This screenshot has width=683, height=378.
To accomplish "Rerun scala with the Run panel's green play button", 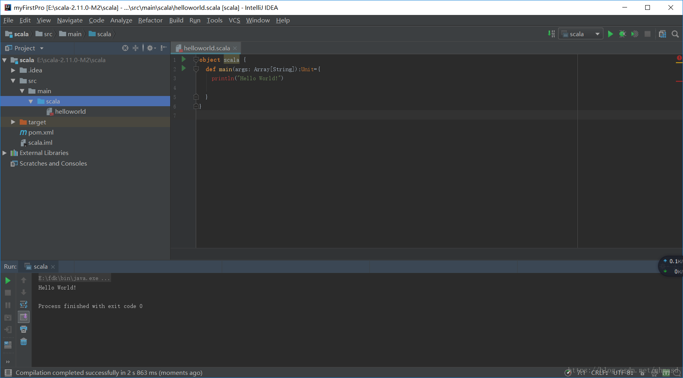I will click(8, 281).
